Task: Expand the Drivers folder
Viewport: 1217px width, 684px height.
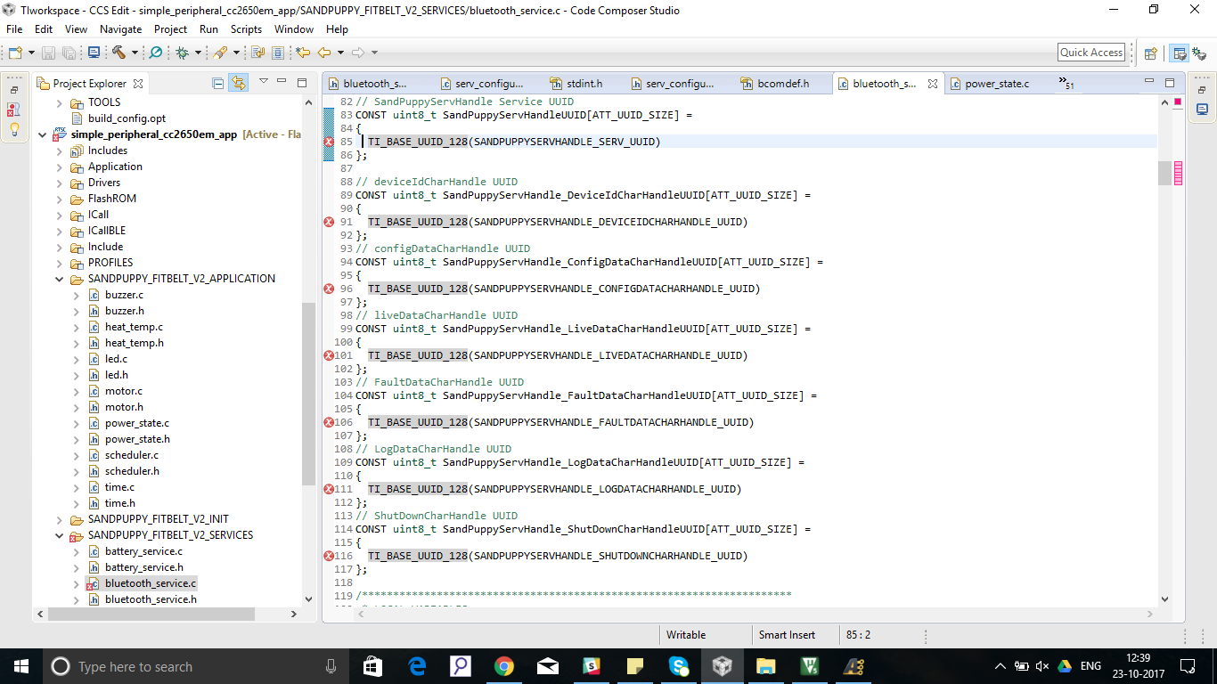Action: pos(60,183)
